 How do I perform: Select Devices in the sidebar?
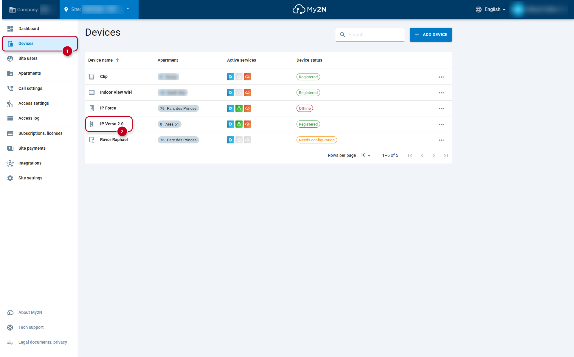click(x=40, y=43)
